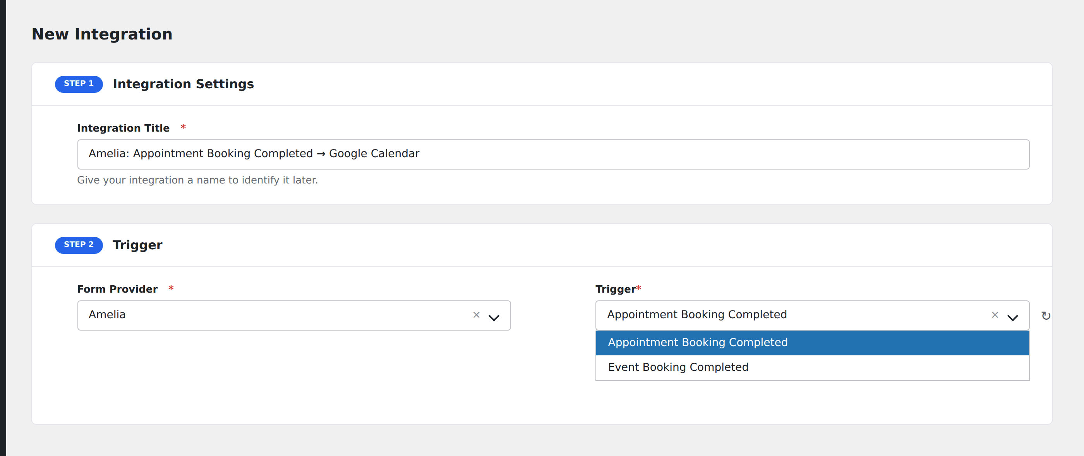Click the Integration Title label
Viewport: 1084px width, 456px height.
coord(123,128)
